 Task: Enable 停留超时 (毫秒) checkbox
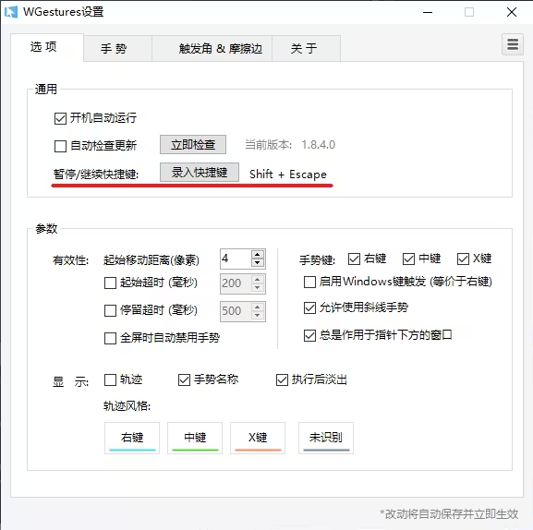(110, 310)
